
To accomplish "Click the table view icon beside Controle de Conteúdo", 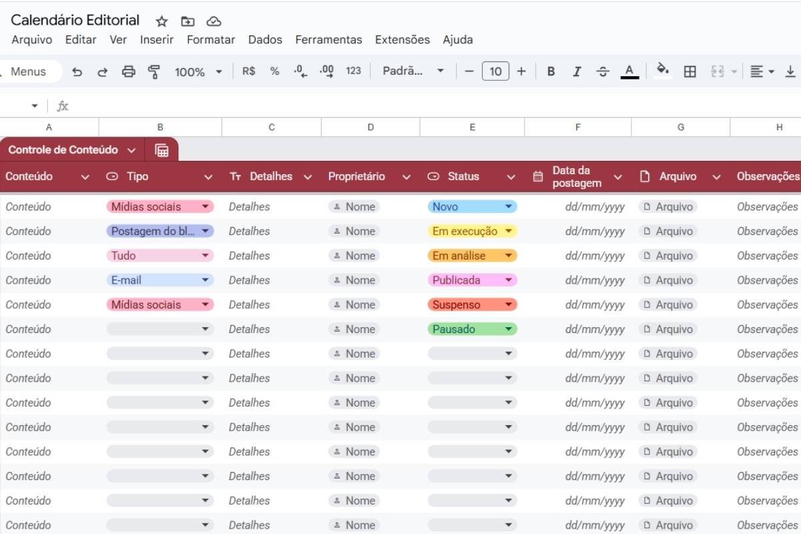I will click(162, 150).
